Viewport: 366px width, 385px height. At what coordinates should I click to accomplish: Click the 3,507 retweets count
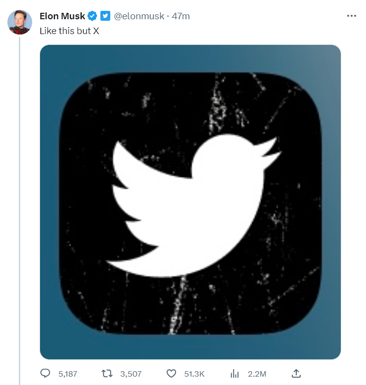(x=131, y=374)
